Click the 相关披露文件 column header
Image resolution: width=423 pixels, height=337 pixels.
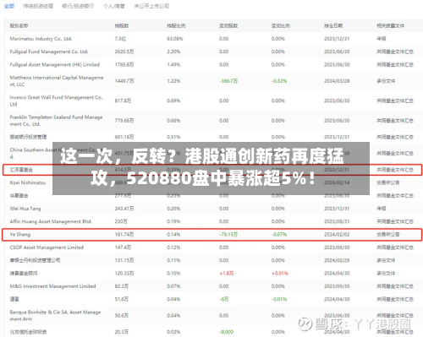point(390,25)
